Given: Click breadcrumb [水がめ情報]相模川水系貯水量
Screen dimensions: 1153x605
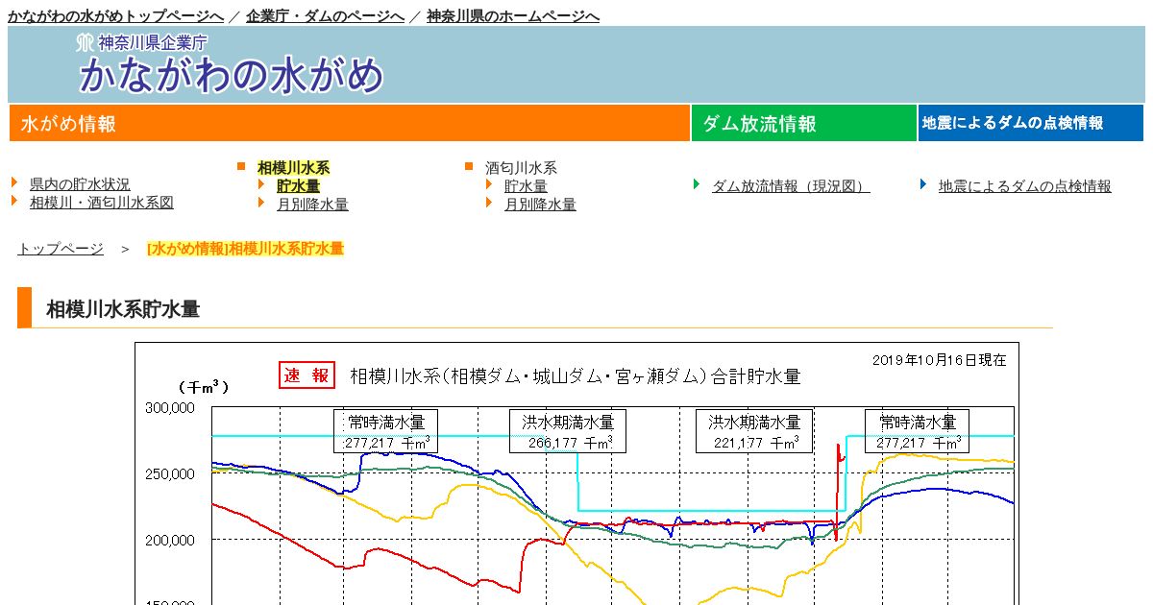Looking at the screenshot, I should (x=245, y=249).
